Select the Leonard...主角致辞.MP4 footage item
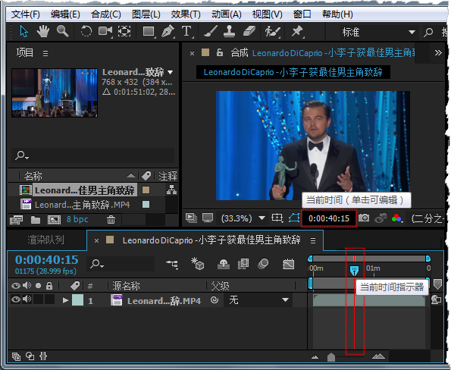The width and height of the screenshot is (451, 370). (83, 205)
